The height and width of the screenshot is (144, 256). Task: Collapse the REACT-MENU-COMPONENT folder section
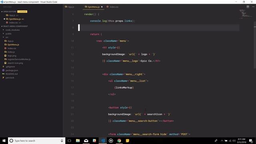[15, 26]
